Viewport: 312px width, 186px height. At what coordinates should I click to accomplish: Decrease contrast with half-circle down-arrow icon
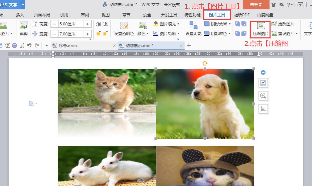(x=105, y=24)
